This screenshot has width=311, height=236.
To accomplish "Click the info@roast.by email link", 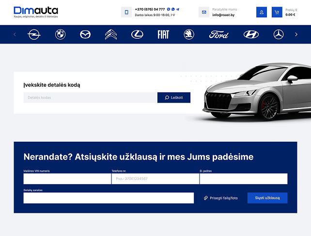I will (224, 15).
